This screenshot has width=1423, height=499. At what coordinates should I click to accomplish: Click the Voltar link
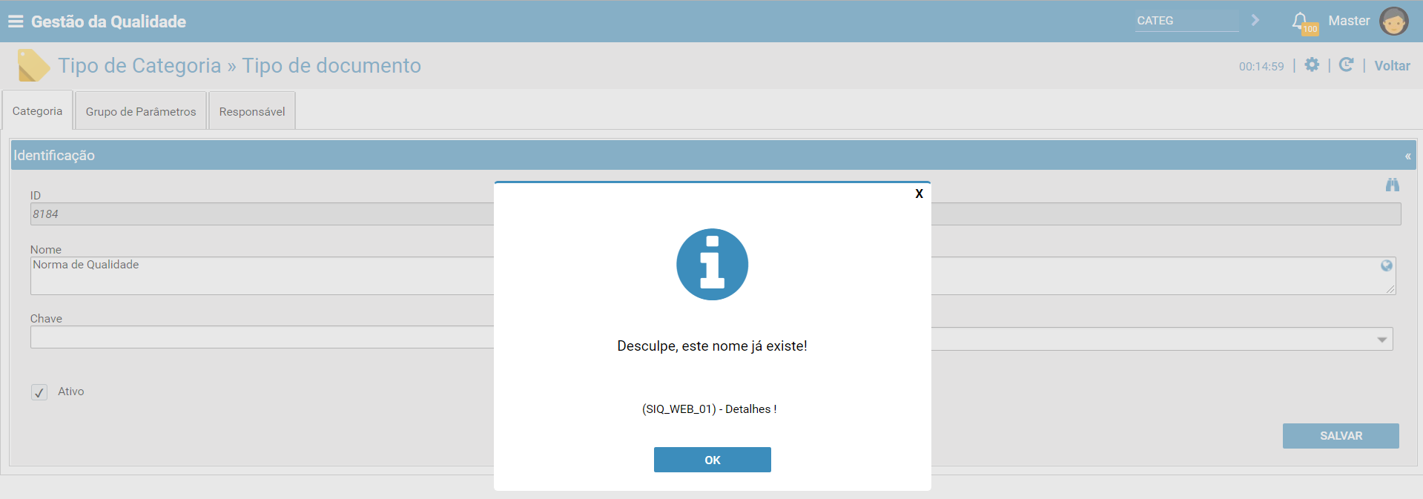[1392, 66]
